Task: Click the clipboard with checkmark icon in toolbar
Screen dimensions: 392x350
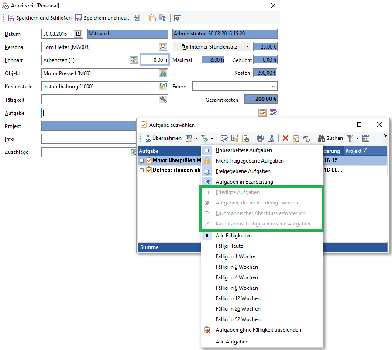Action: (245, 138)
